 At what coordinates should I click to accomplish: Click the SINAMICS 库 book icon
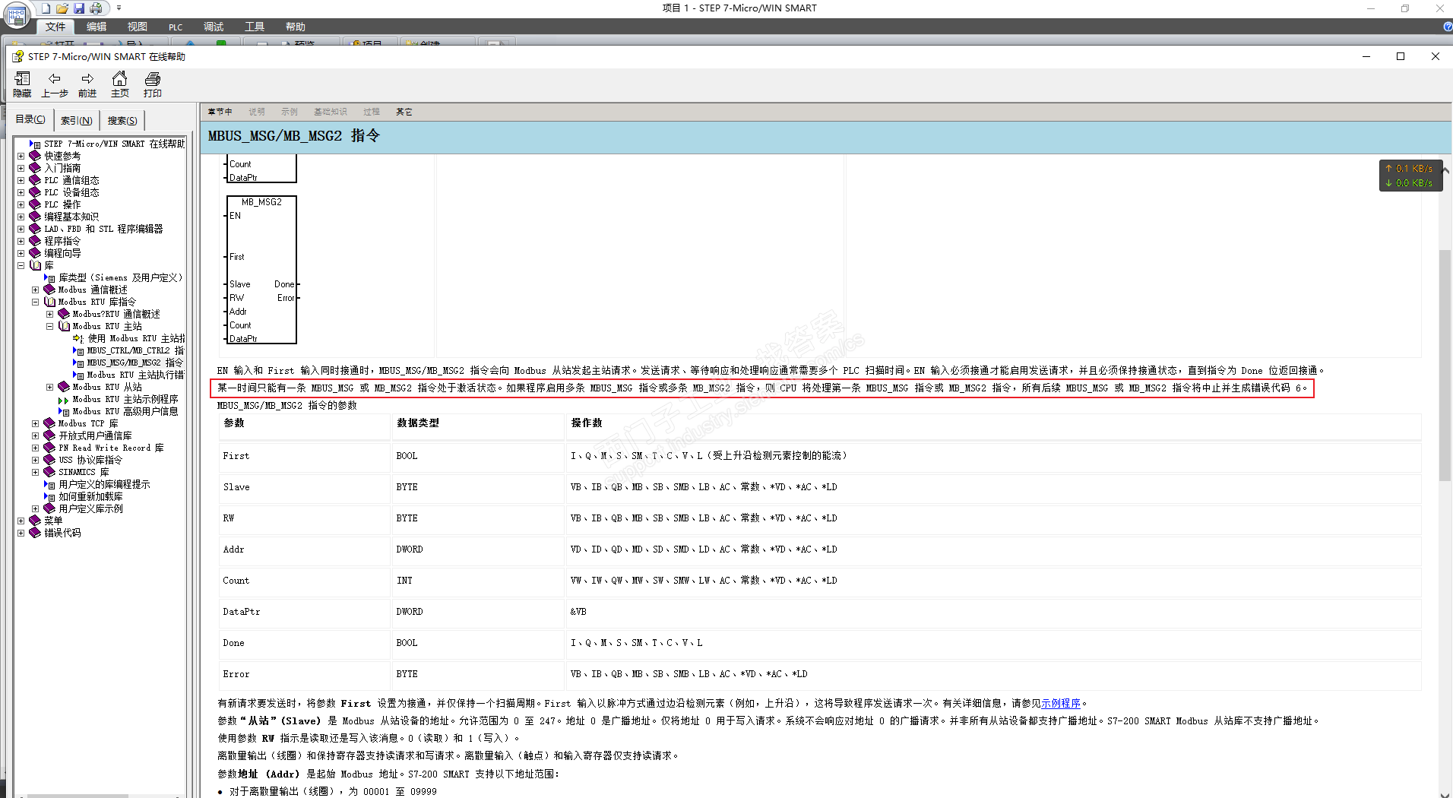pyautogui.click(x=49, y=472)
